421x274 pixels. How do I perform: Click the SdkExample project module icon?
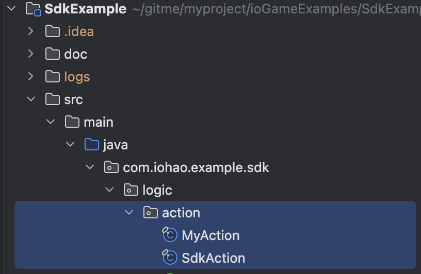coord(34,9)
